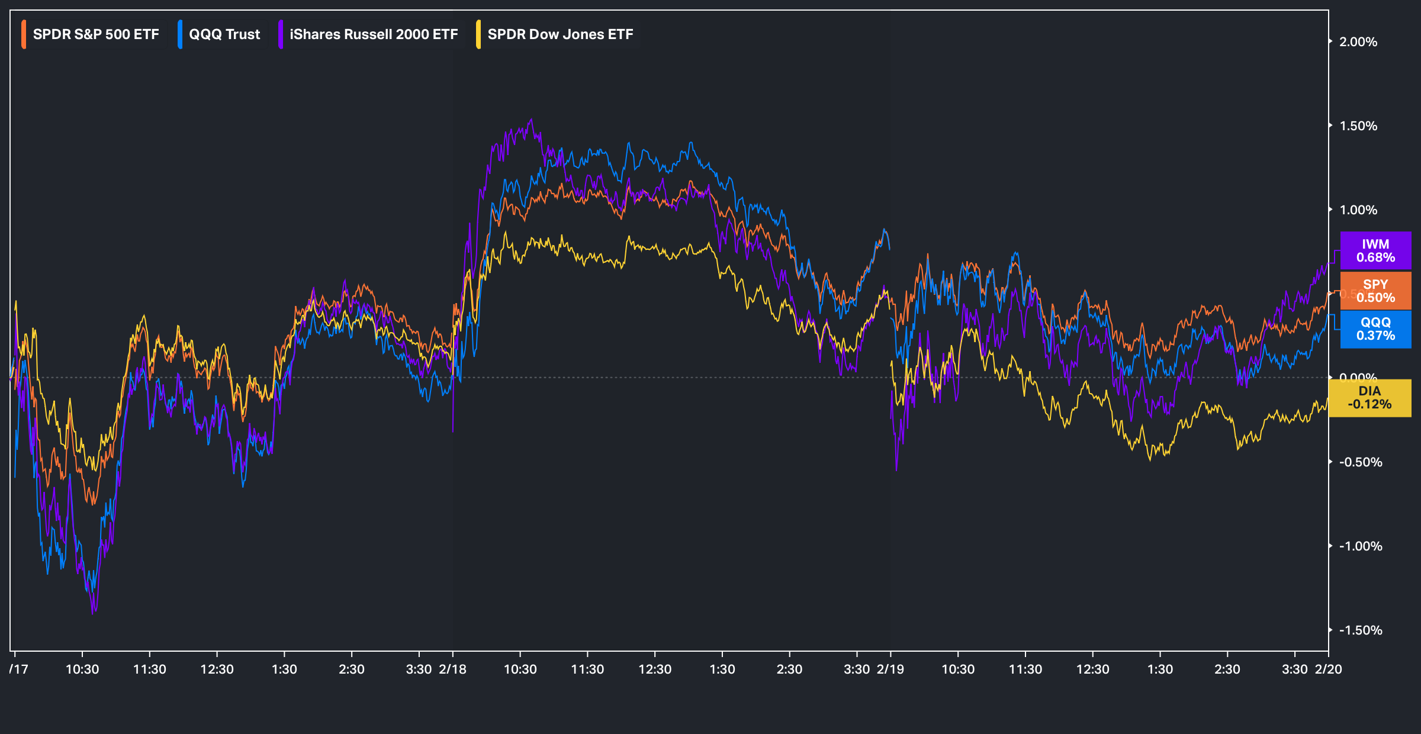Hide the iShares Russell 2000 ETF series
The width and height of the screenshot is (1421, 734).
pos(374,34)
